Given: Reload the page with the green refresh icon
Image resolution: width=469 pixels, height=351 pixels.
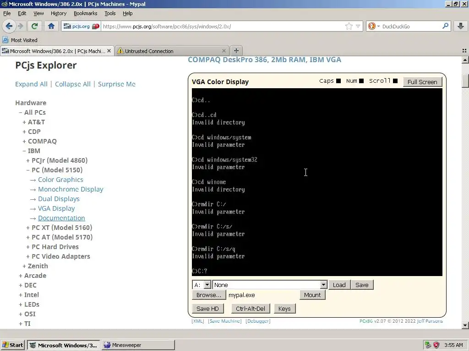Looking at the screenshot, I should [34, 26].
